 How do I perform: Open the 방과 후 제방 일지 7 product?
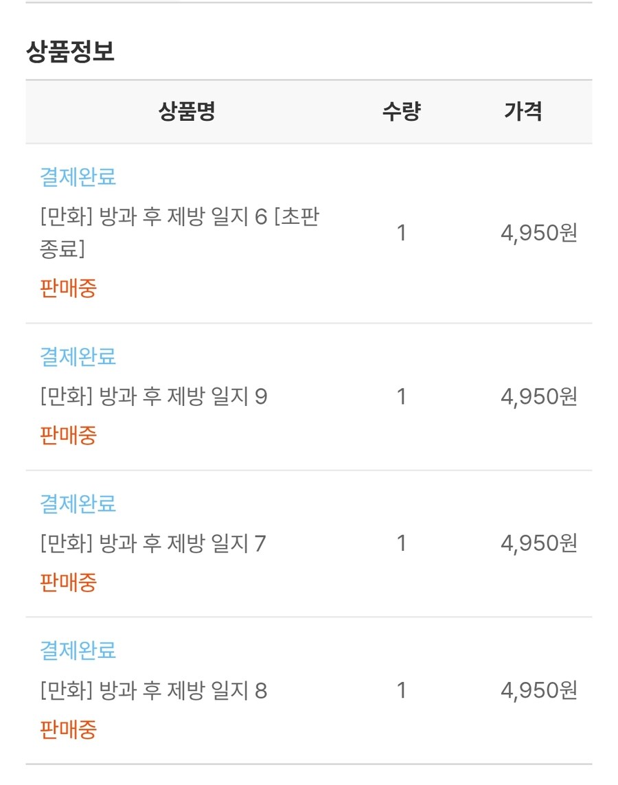click(x=153, y=543)
